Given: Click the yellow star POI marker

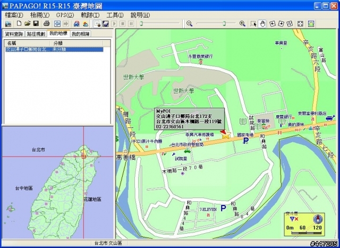Looking at the screenshot, I should pos(226,135).
